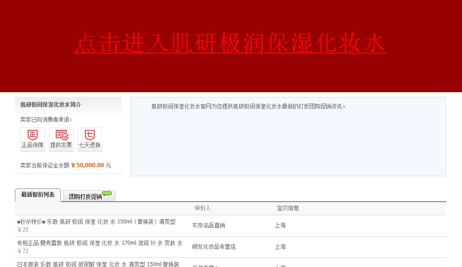Click the ￥72 price in second listing

tap(23, 251)
